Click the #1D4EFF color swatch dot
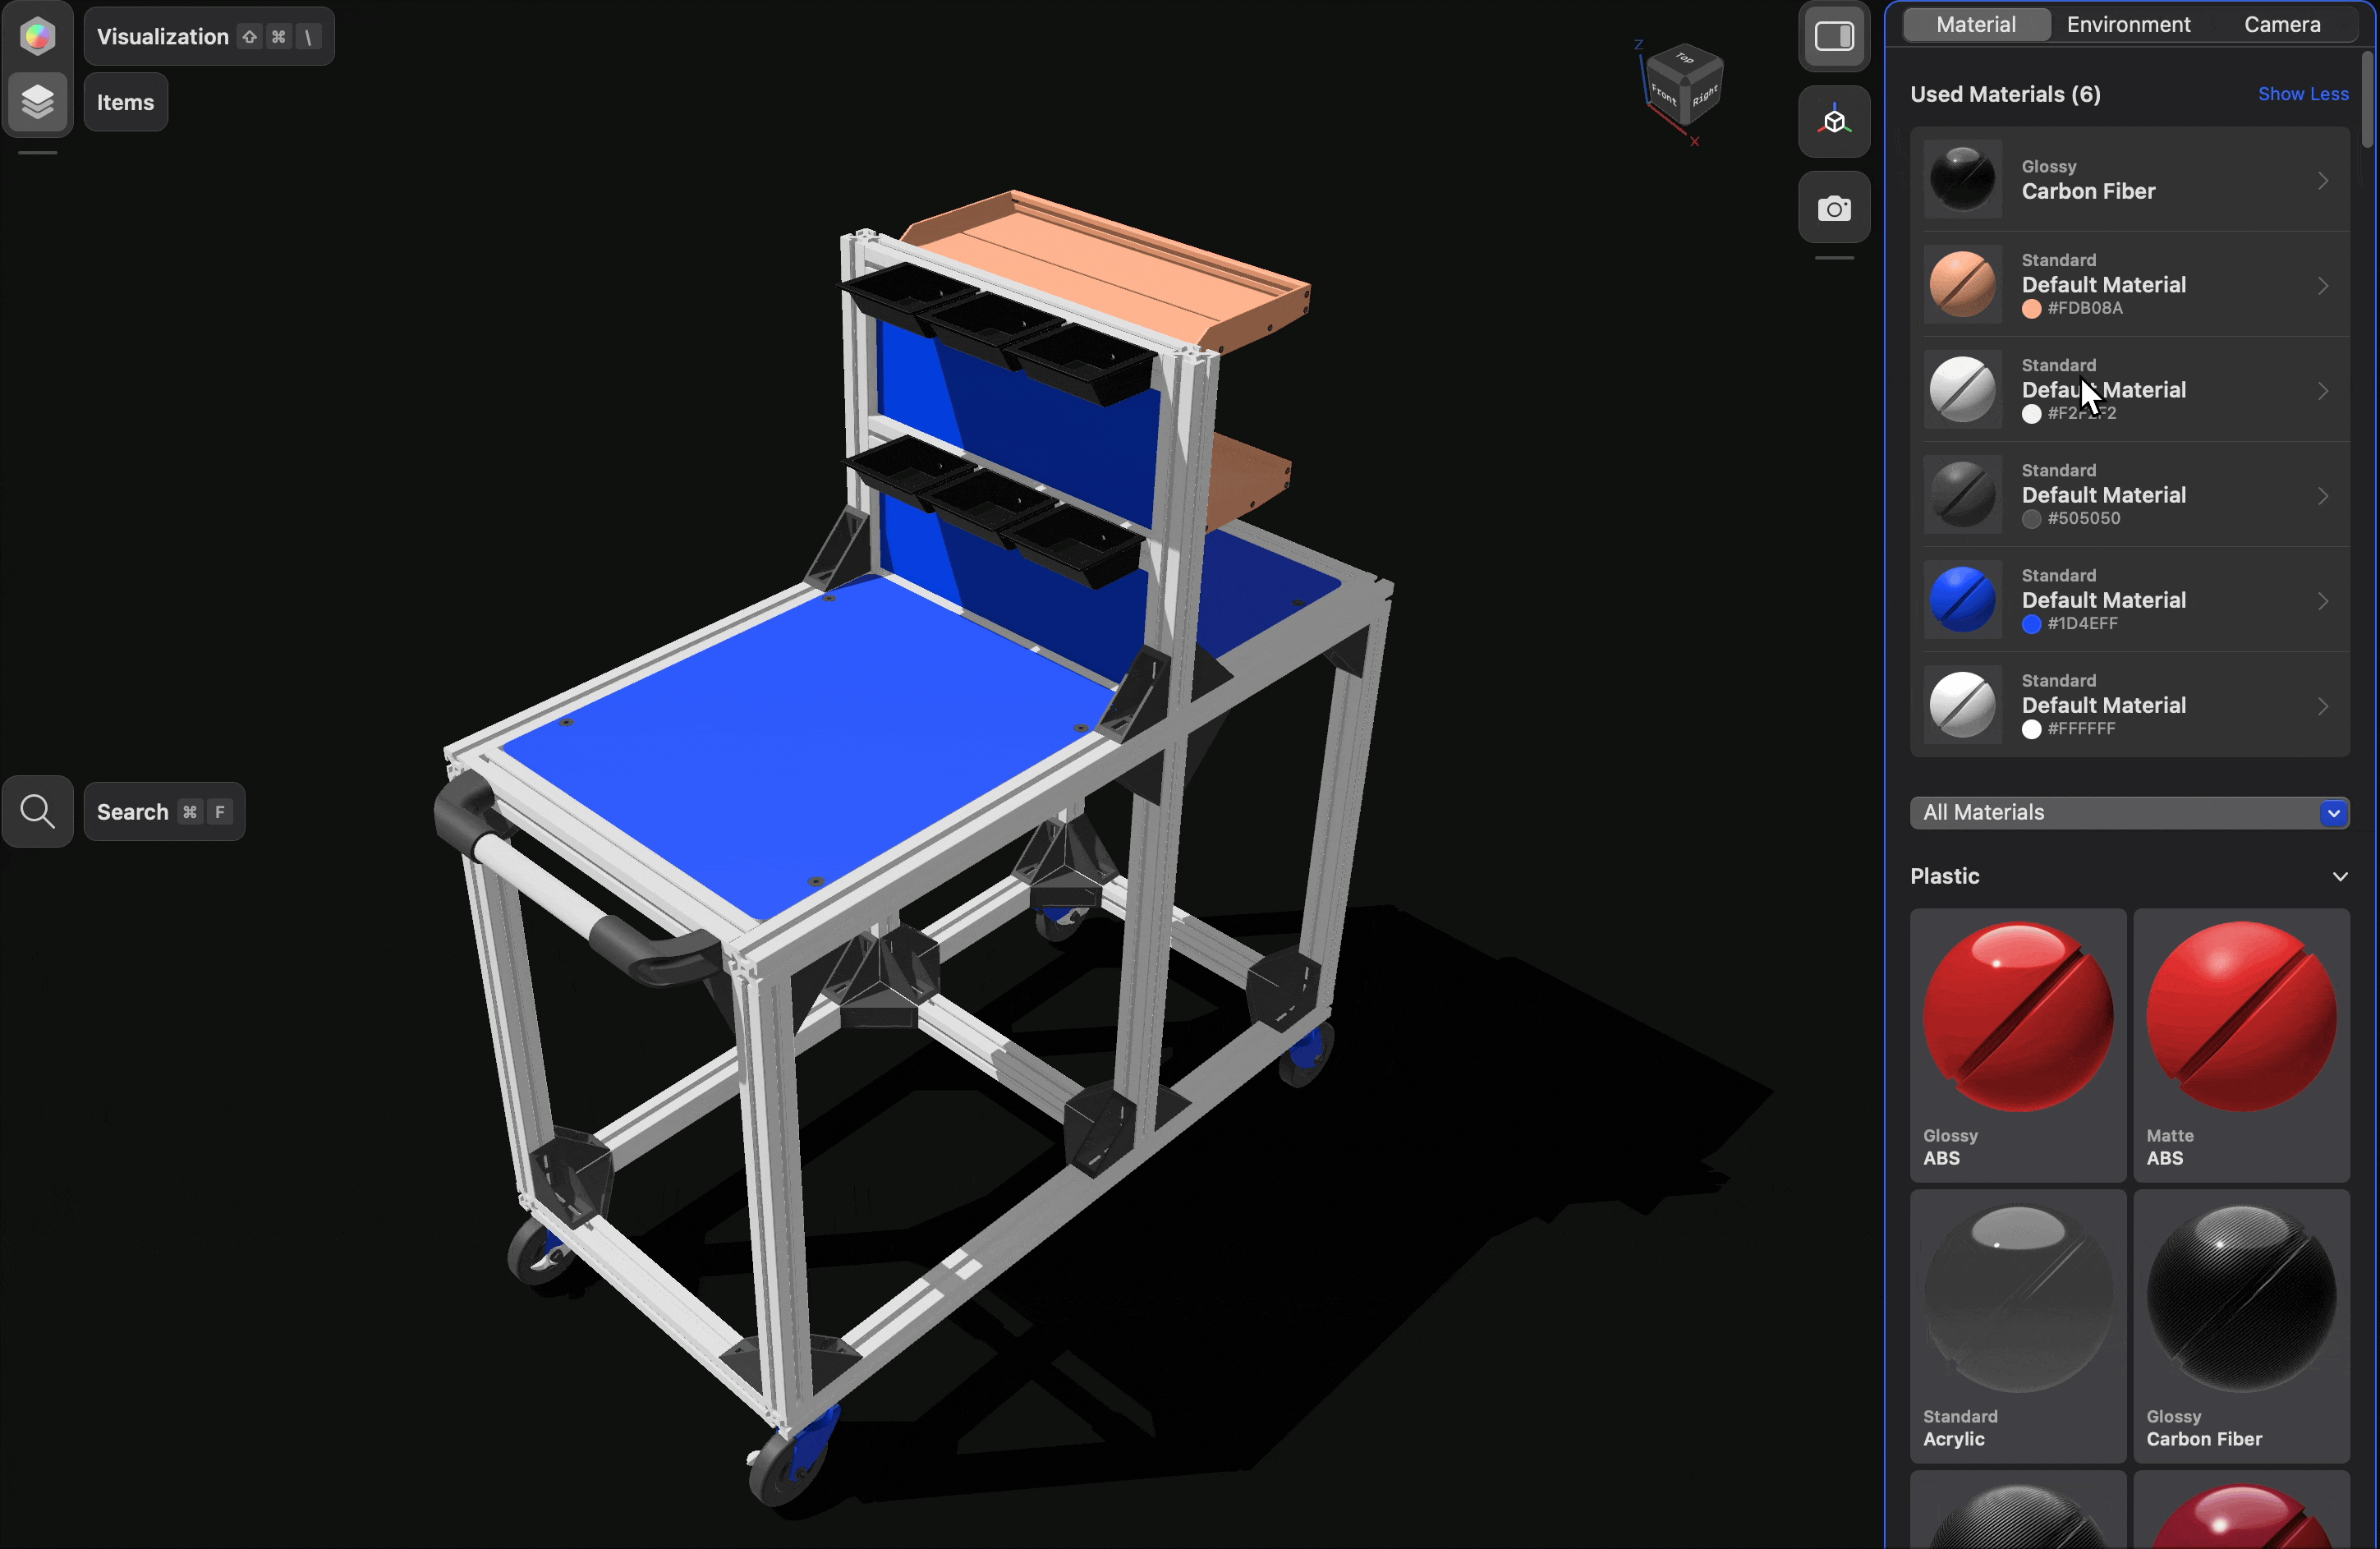2380x1549 pixels. click(x=2031, y=624)
